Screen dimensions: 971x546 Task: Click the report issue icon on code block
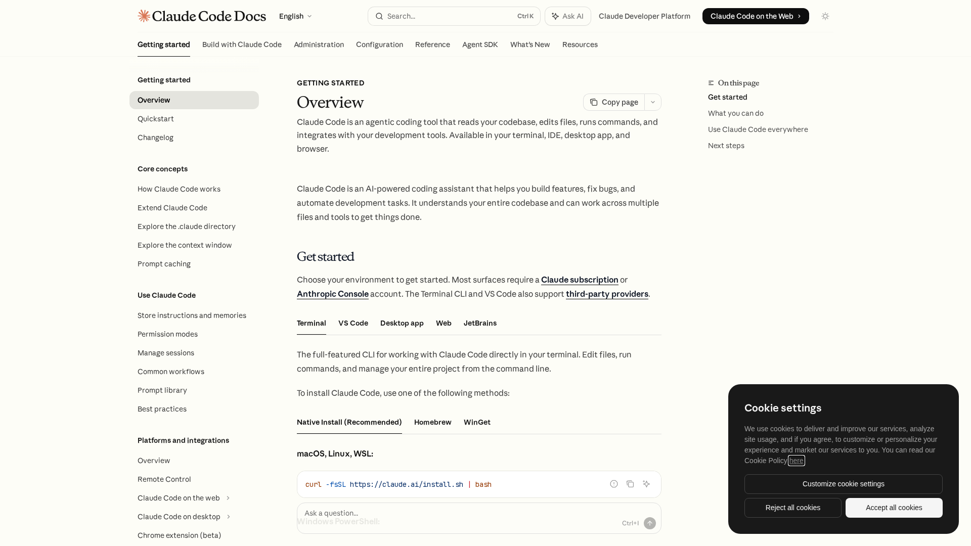click(614, 484)
